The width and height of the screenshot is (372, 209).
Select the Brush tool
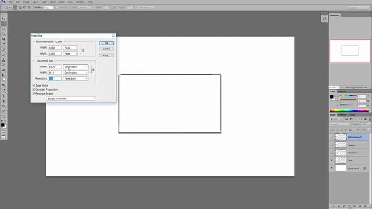pos(3,55)
